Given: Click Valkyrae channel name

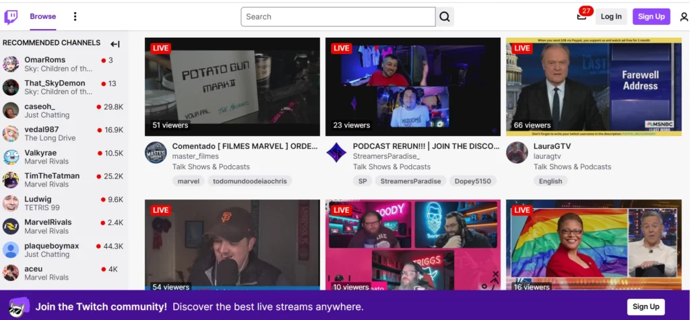Looking at the screenshot, I should (40, 153).
